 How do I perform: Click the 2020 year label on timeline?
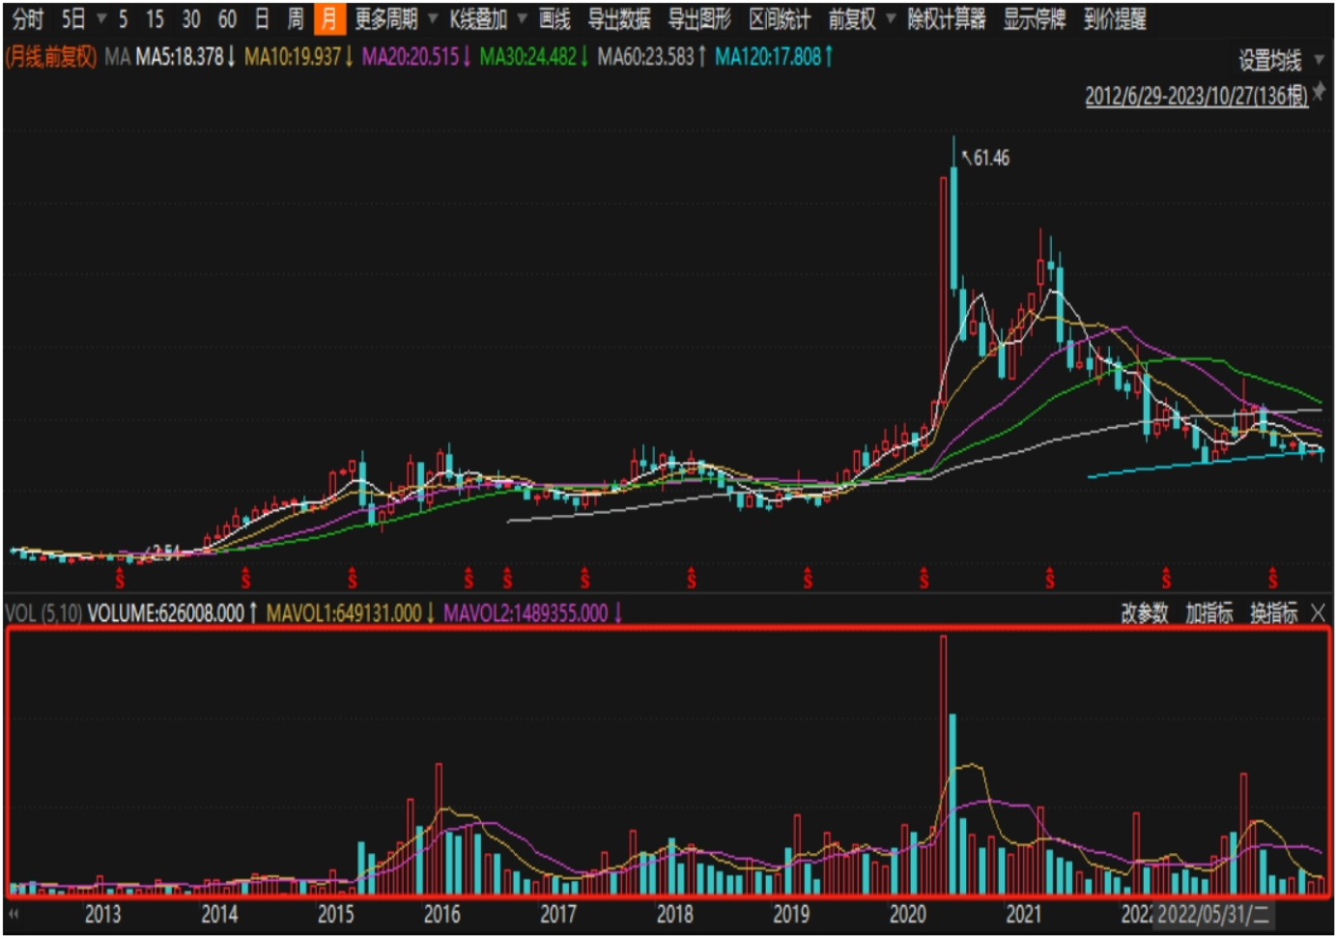pyautogui.click(x=907, y=914)
